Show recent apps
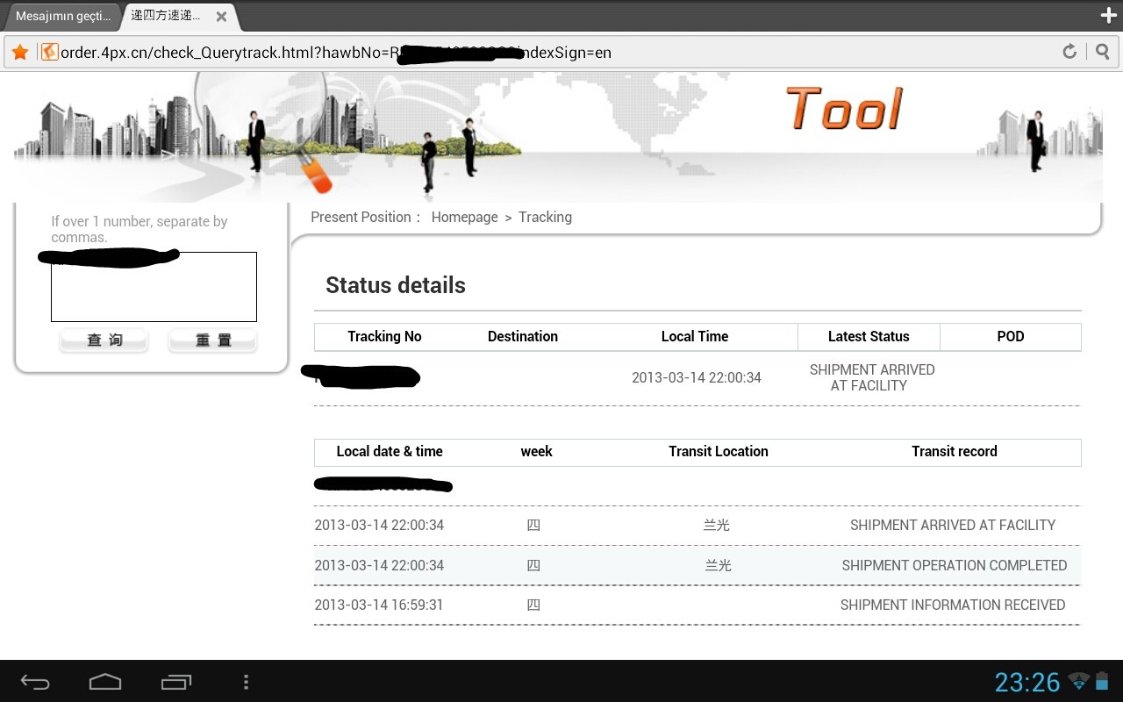 coord(176,682)
